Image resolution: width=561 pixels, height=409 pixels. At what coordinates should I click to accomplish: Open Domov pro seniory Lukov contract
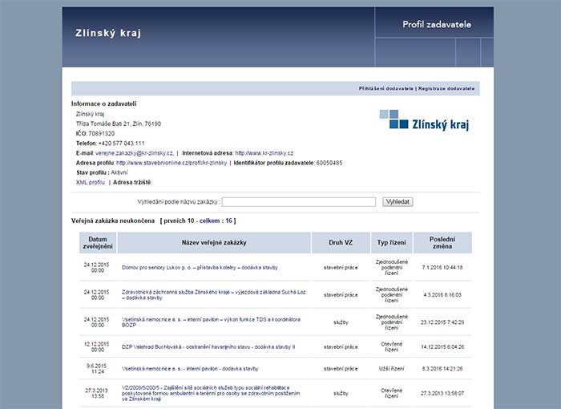[200, 268]
